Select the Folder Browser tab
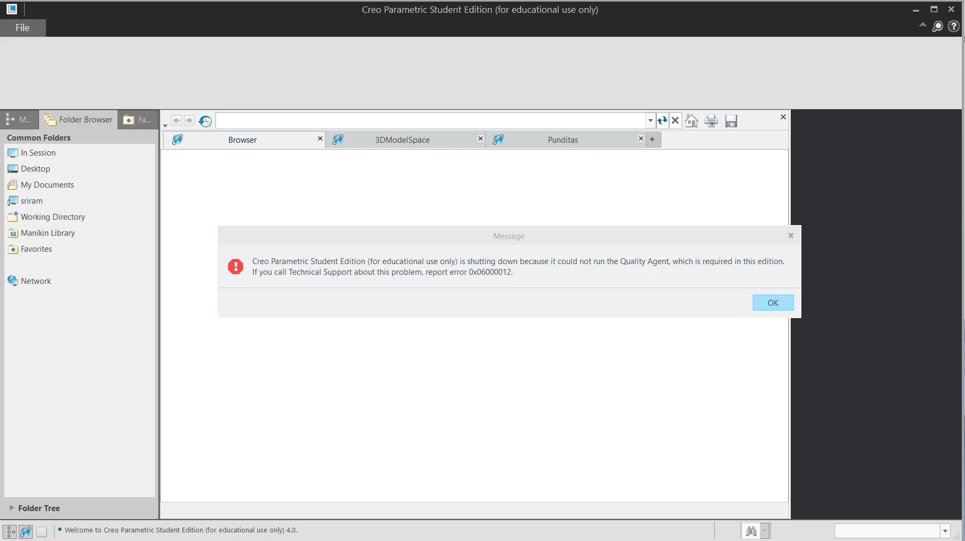The image size is (965, 541). pos(79,120)
